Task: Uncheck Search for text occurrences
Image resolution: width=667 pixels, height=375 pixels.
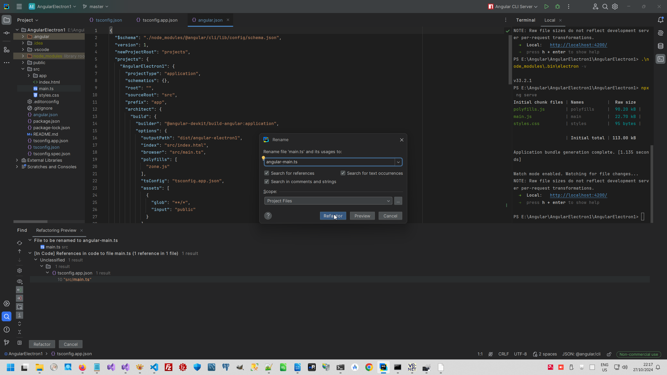Action: (343, 173)
